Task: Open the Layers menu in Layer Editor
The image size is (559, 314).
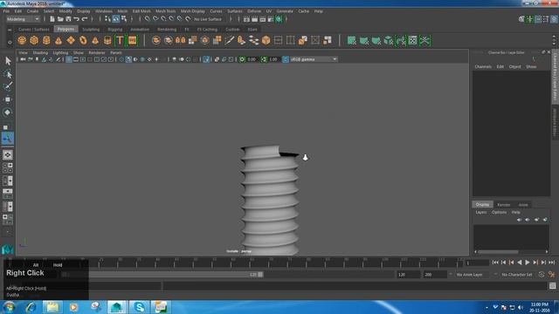Action: point(481,212)
